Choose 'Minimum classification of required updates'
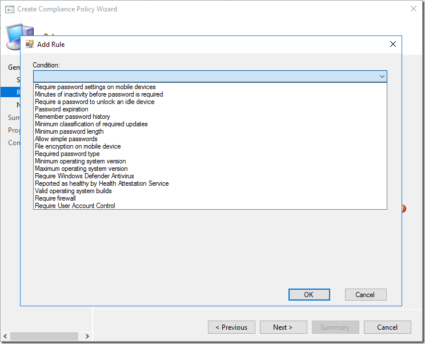This screenshot has width=425, height=344. coord(91,124)
